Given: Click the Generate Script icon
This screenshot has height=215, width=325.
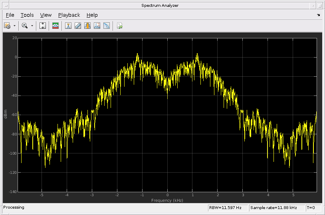Looking at the screenshot, I should coord(119,26).
